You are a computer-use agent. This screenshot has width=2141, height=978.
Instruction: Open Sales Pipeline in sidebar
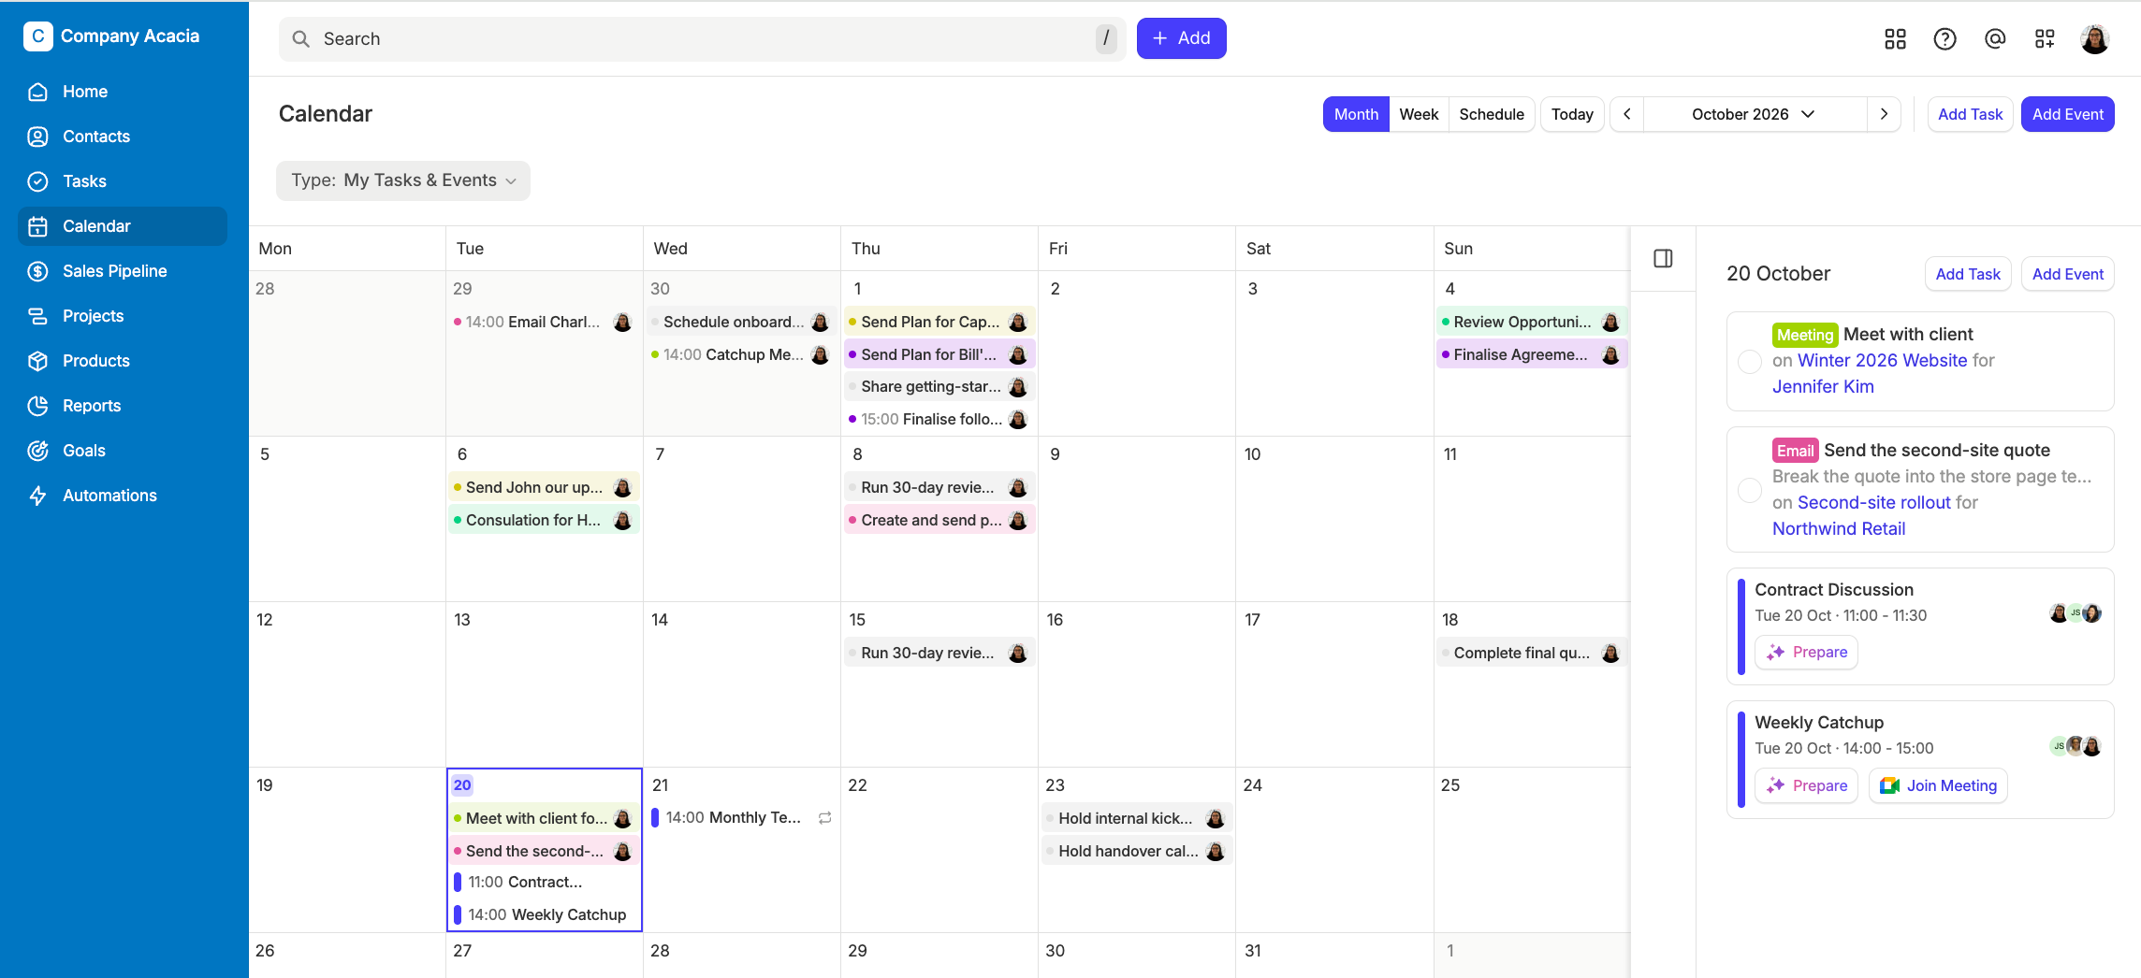coord(122,271)
